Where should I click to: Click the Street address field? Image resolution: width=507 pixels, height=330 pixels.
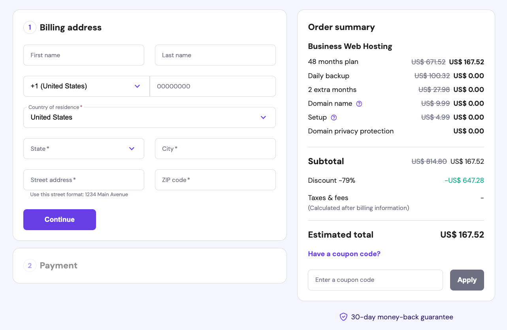[x=83, y=180]
